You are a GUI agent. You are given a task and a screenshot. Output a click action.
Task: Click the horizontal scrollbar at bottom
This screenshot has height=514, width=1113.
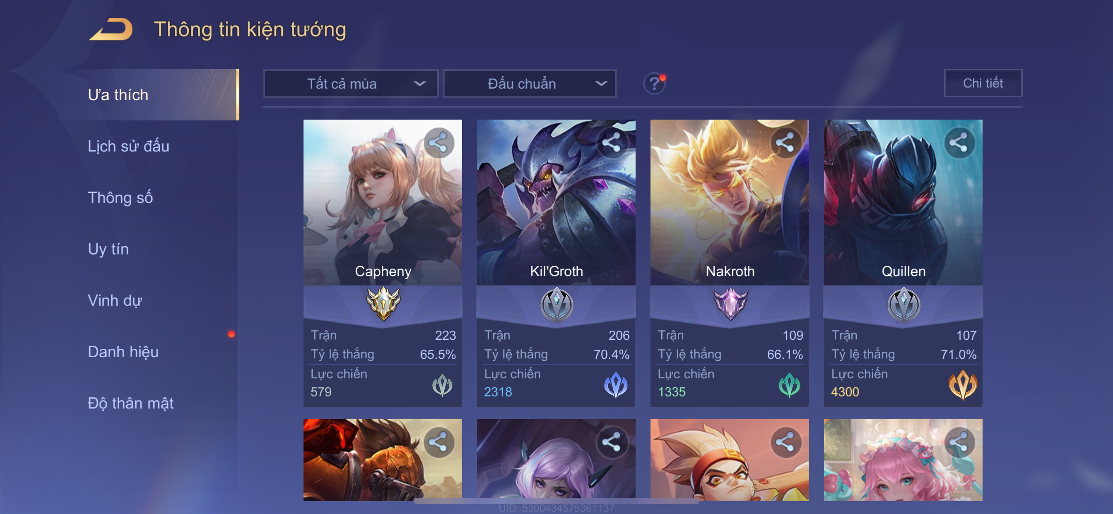pyautogui.click(x=556, y=502)
